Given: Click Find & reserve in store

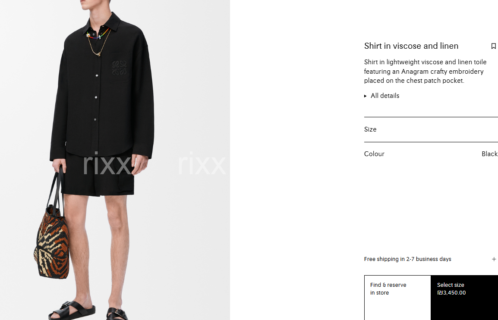Looking at the screenshot, I should [397, 298].
